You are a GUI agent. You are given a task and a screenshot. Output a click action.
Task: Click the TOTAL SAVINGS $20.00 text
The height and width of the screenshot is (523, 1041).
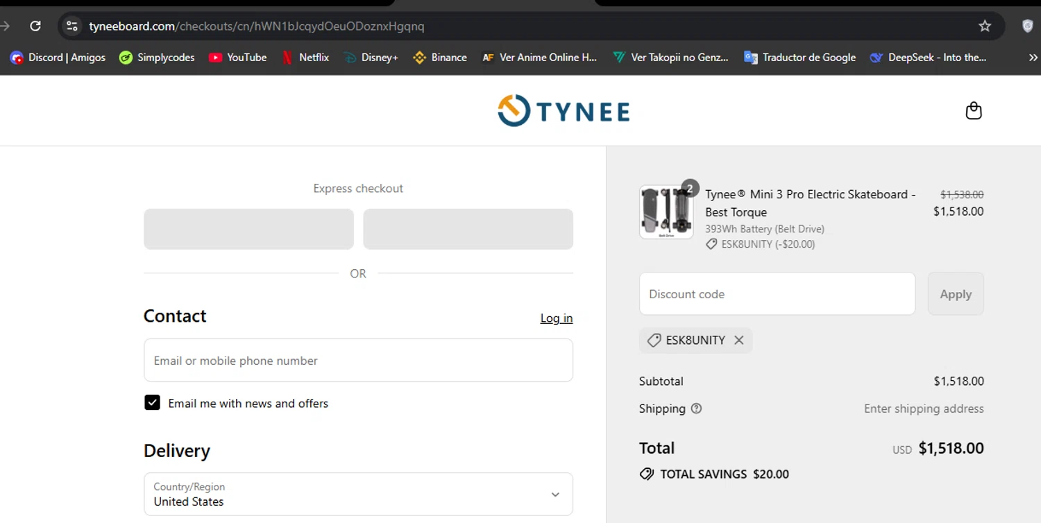pyautogui.click(x=725, y=474)
